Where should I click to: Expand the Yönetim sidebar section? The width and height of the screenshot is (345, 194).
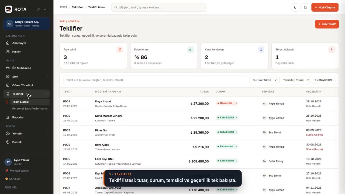(x=27, y=134)
